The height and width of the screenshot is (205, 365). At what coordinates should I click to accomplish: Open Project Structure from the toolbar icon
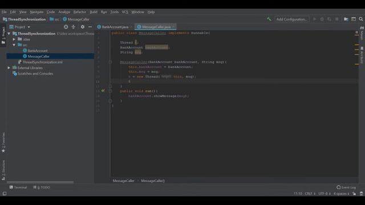(x=346, y=19)
